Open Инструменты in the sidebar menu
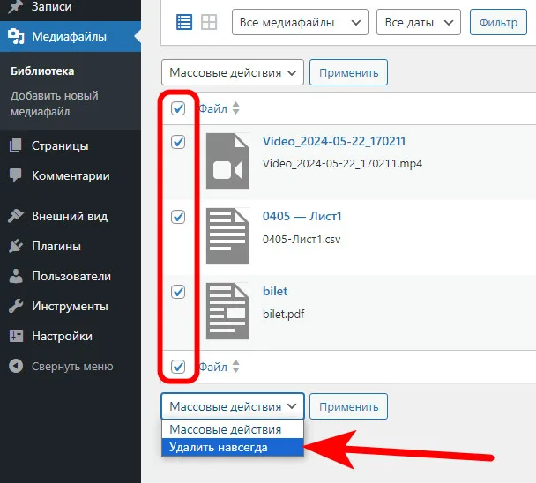The width and height of the screenshot is (536, 483). tap(70, 306)
